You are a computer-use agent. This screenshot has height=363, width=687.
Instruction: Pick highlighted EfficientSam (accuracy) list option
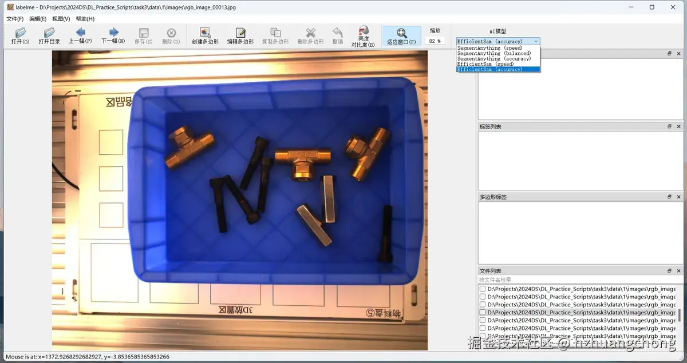(x=498, y=69)
